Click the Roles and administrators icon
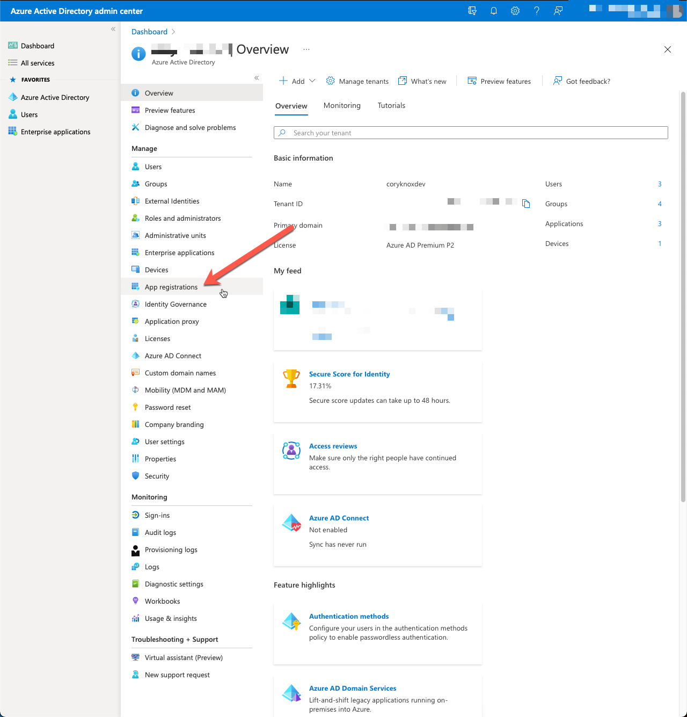This screenshot has width=687, height=717. [x=136, y=218]
